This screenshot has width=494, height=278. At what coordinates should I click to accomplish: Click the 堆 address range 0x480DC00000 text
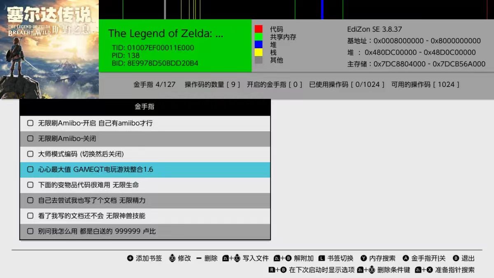pyautogui.click(x=412, y=52)
